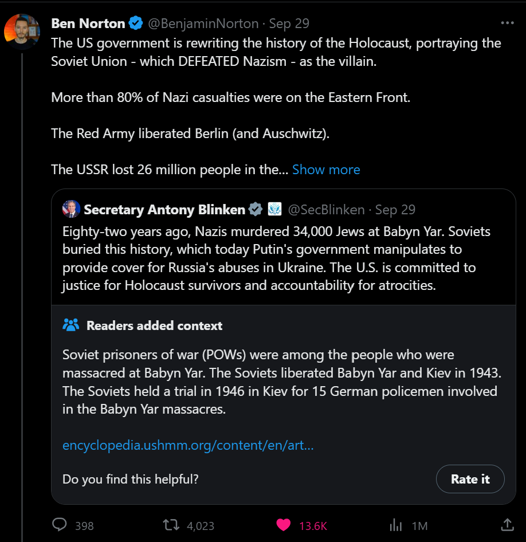The image size is (526, 542).
Task: Click Secretary Blinken's small avatar
Action: 72,209
